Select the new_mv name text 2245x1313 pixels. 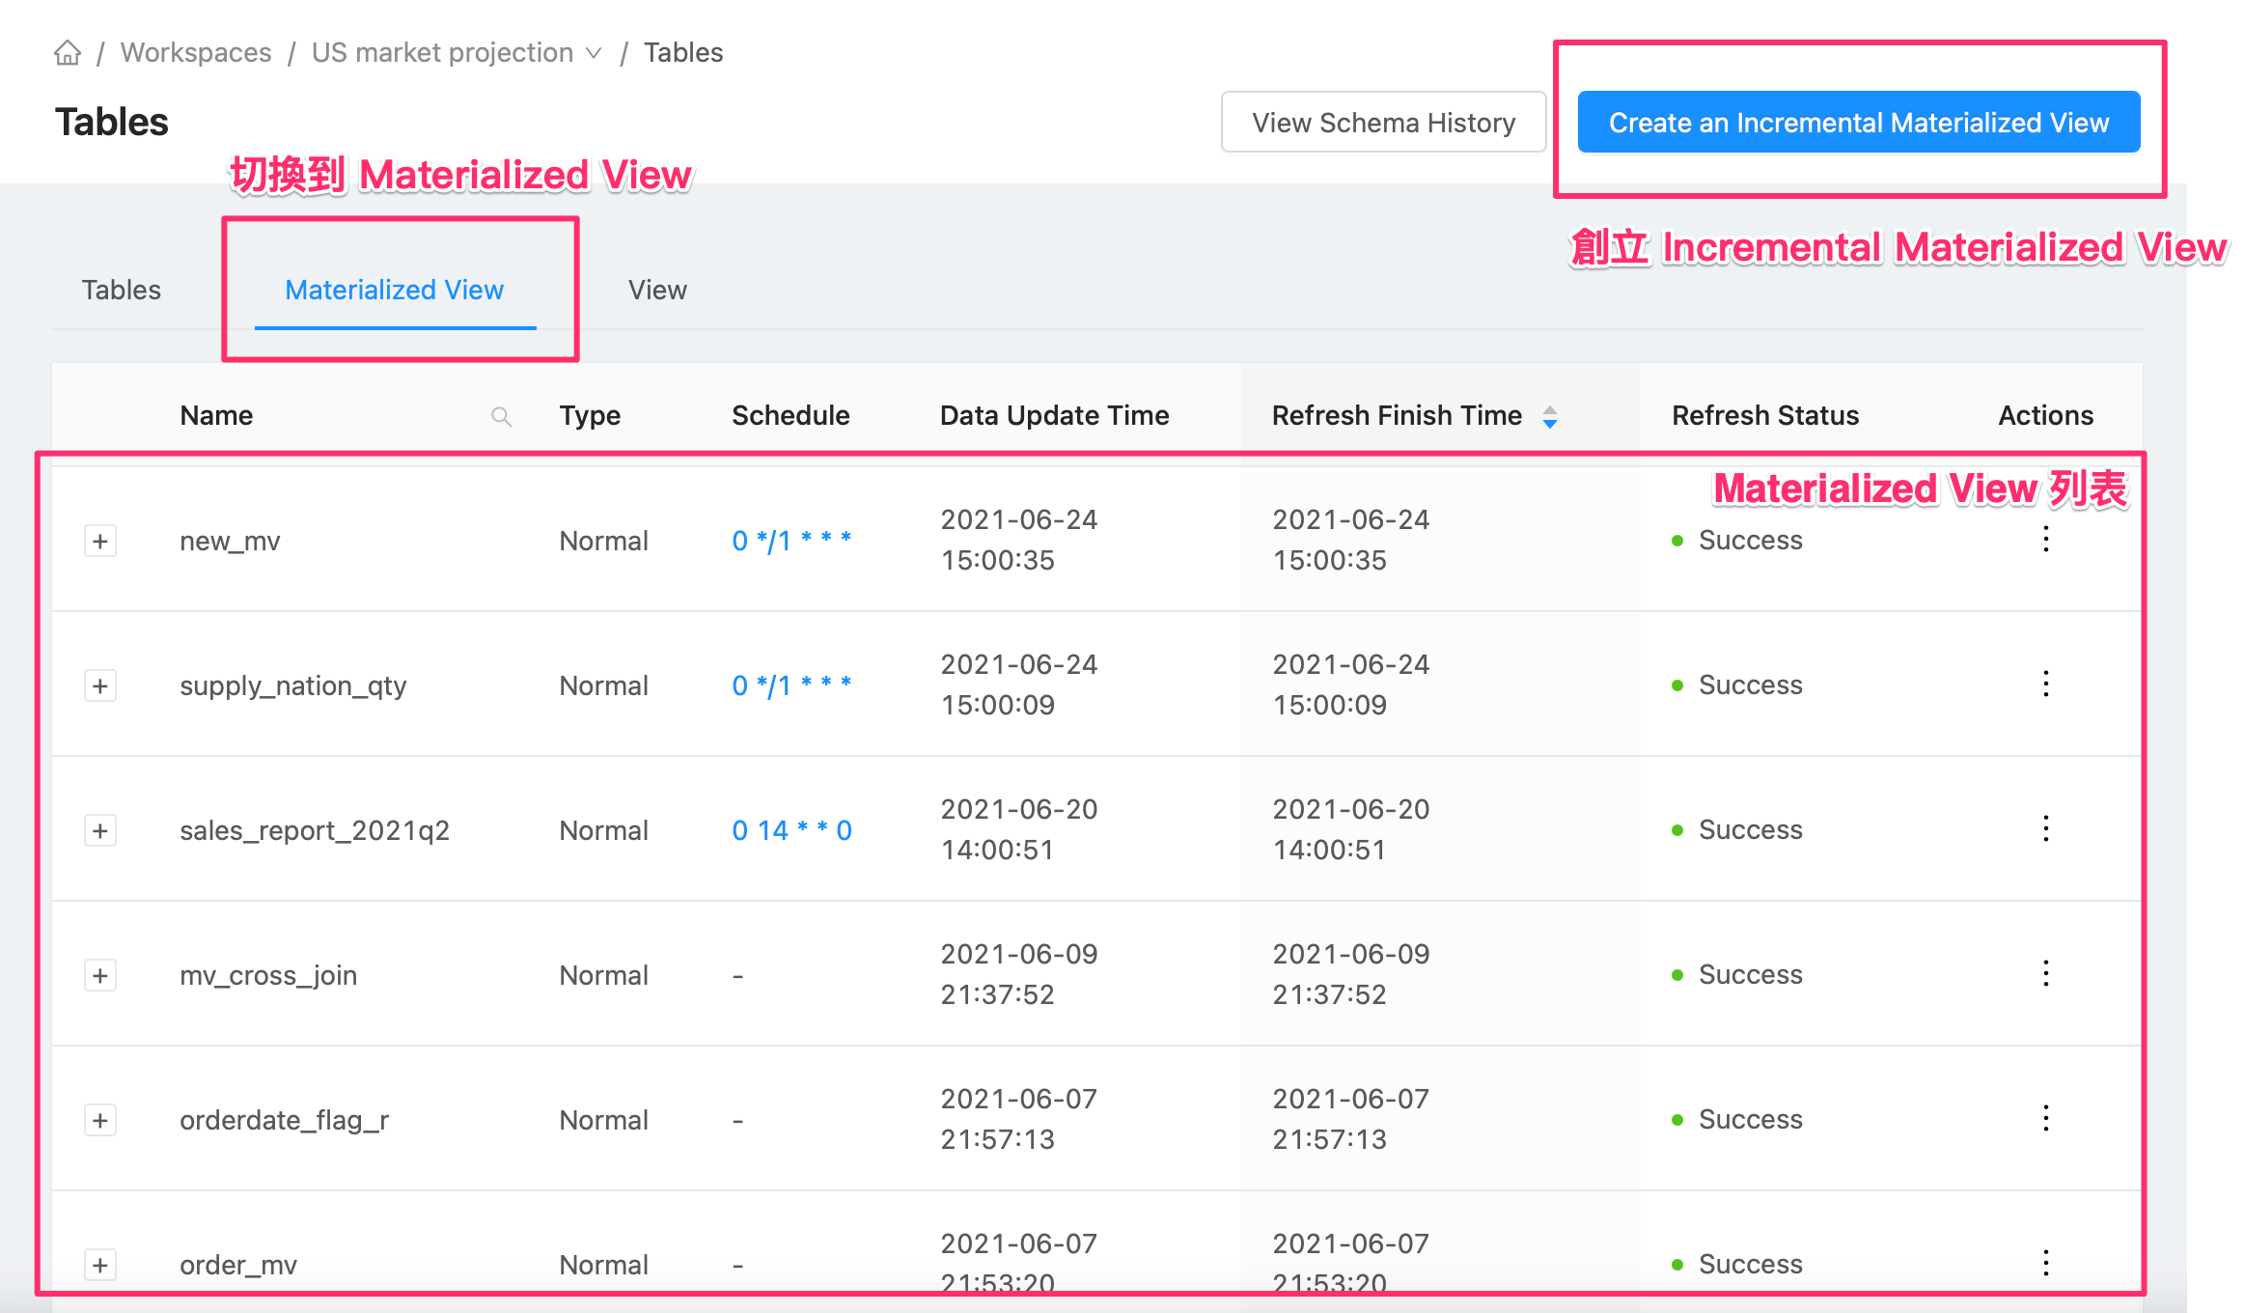[230, 541]
